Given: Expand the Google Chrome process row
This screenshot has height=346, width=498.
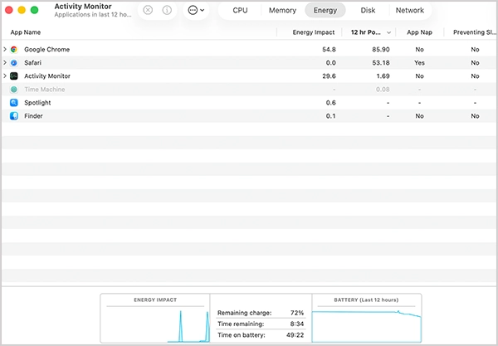Looking at the screenshot, I should click(5, 50).
